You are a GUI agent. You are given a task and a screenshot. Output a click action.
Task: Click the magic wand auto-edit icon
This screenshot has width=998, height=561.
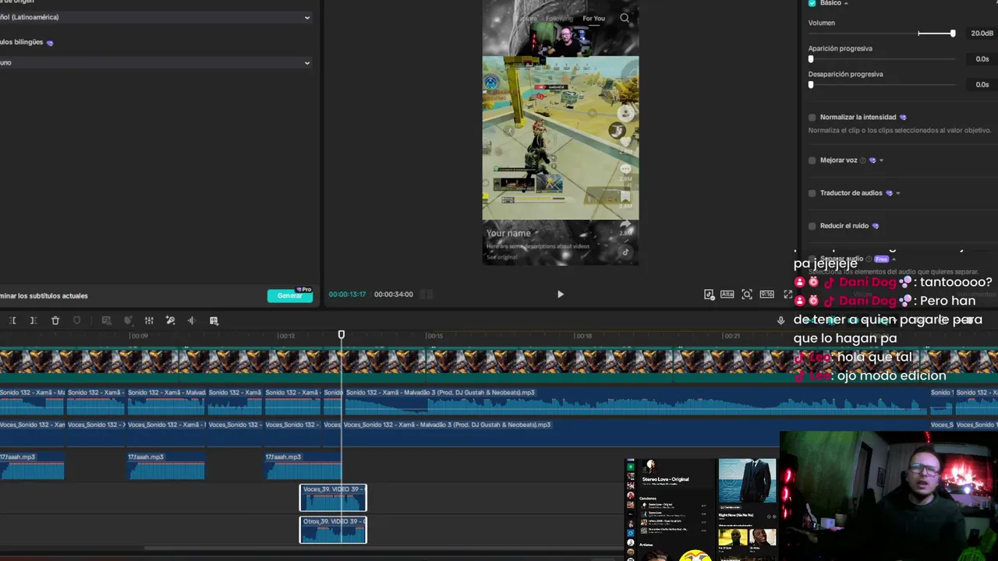coord(171,320)
